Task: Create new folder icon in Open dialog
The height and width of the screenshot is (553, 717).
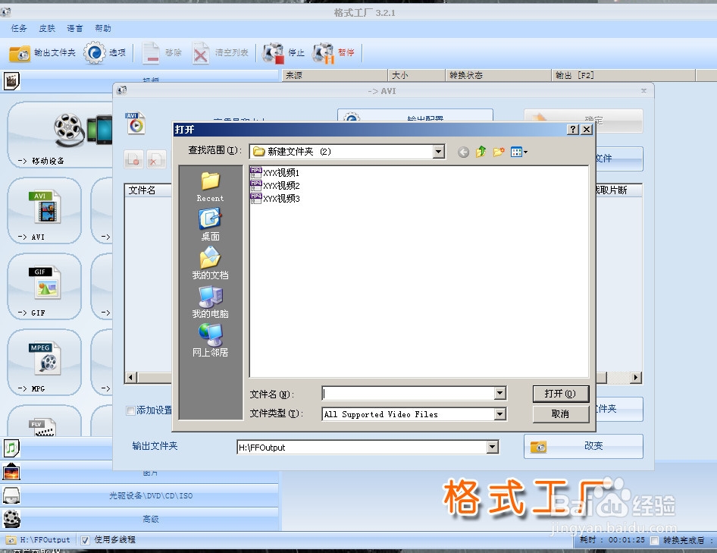Action: click(x=499, y=152)
